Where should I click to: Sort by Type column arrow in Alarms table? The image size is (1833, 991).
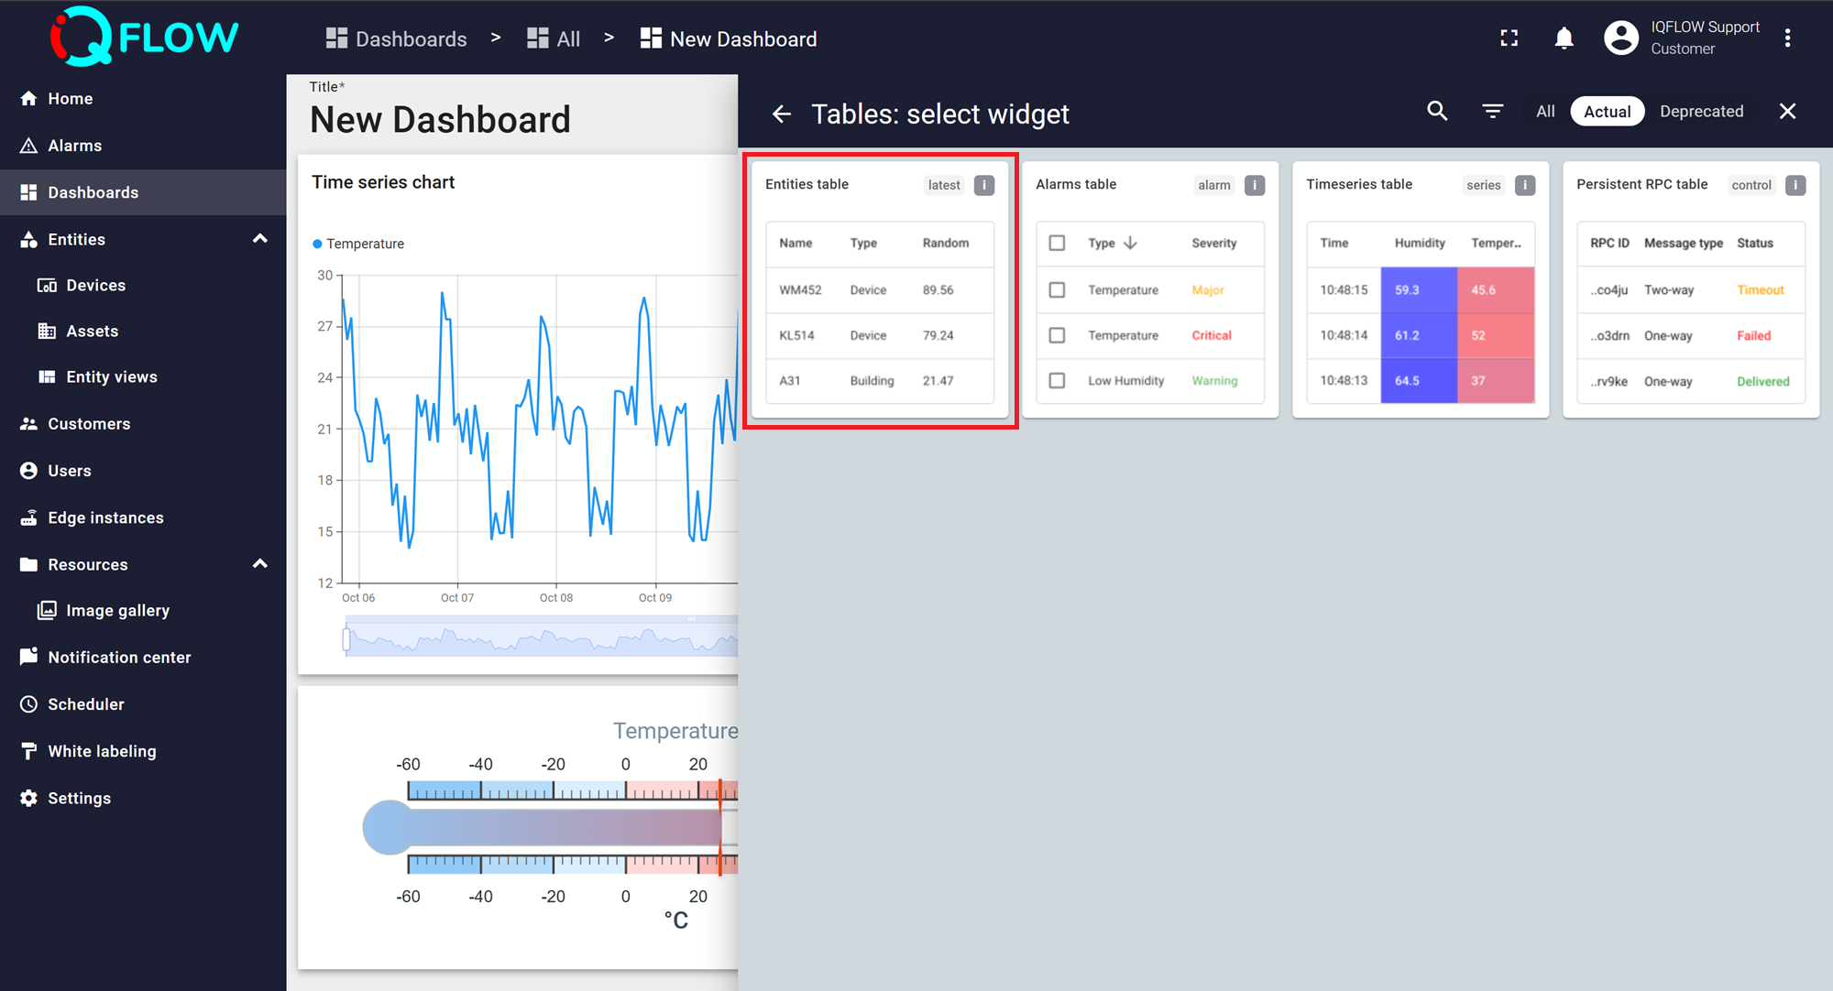pos(1130,243)
